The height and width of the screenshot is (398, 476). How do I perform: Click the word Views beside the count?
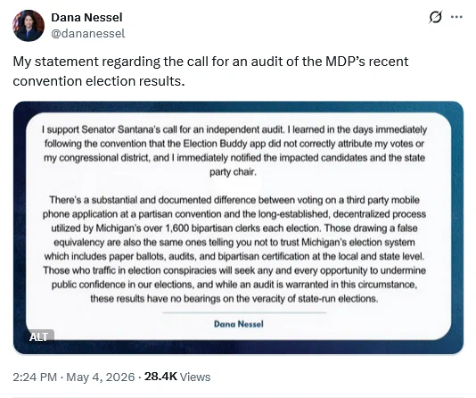[x=195, y=377]
